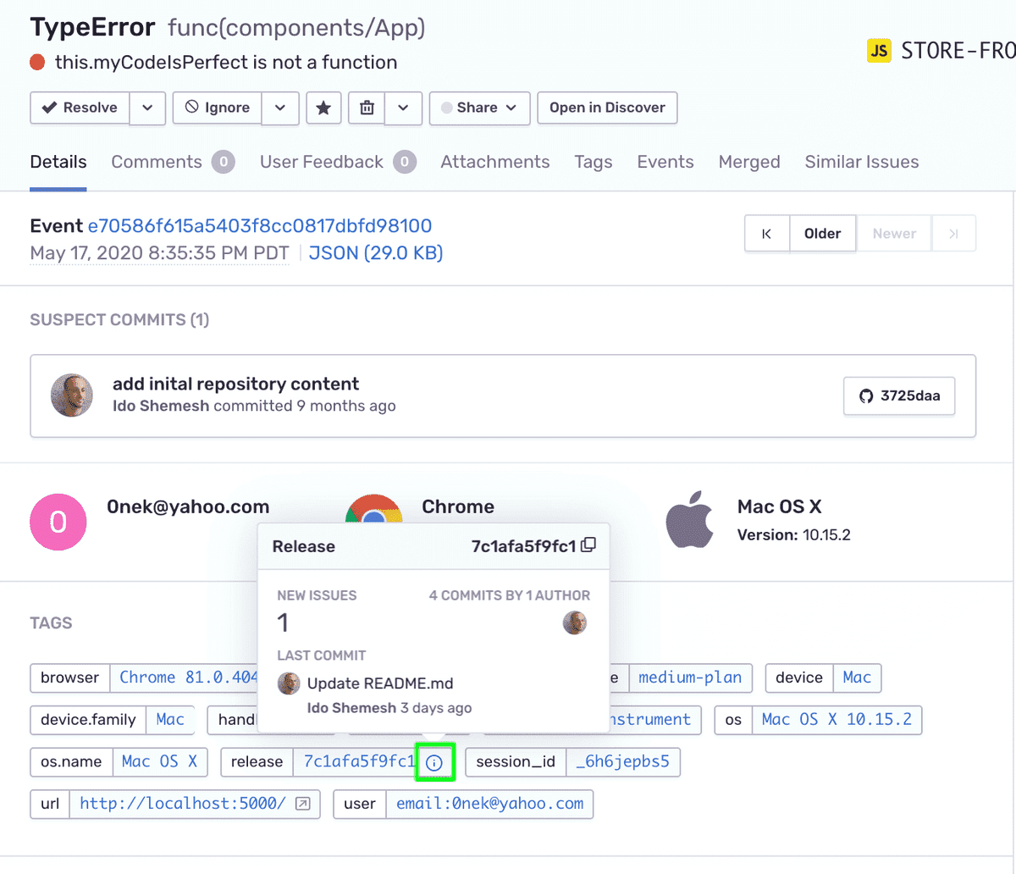Screen dimensions: 1016x874
Task: Click the 0nek@yahoo.com user heading
Action: click(188, 507)
